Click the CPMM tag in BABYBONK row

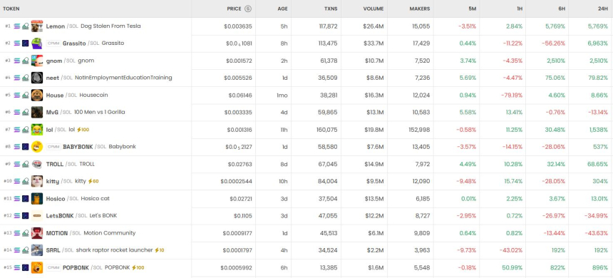coord(53,147)
